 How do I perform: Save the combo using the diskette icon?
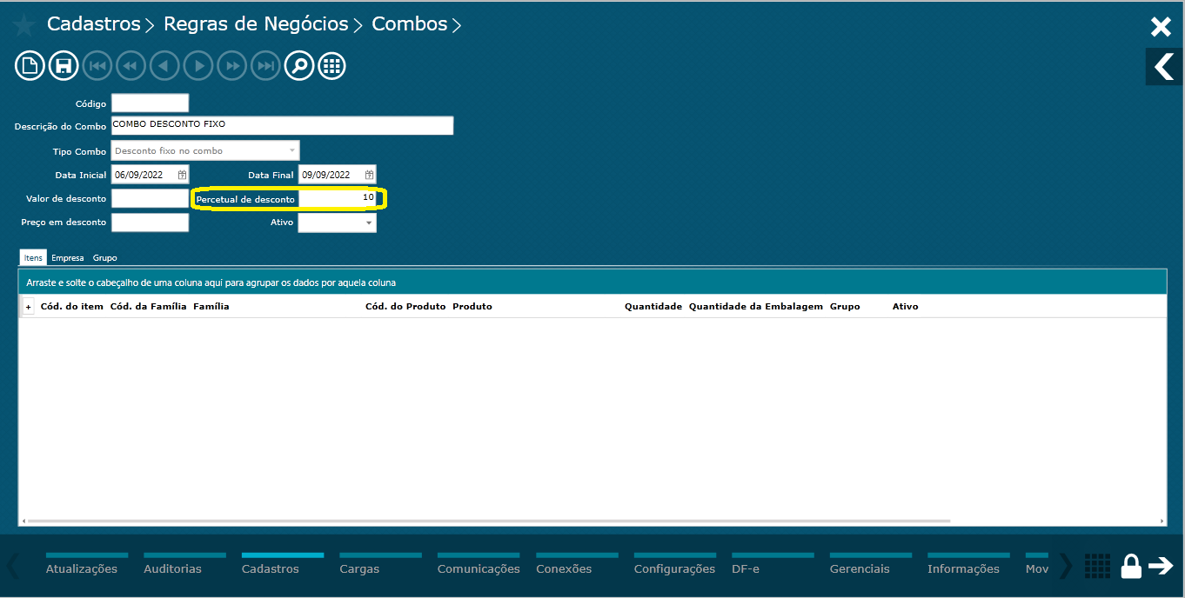click(x=63, y=65)
